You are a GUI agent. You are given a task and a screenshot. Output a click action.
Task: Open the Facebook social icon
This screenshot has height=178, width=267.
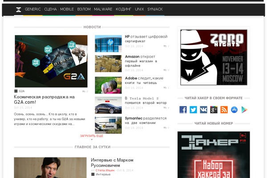tap(183, 110)
